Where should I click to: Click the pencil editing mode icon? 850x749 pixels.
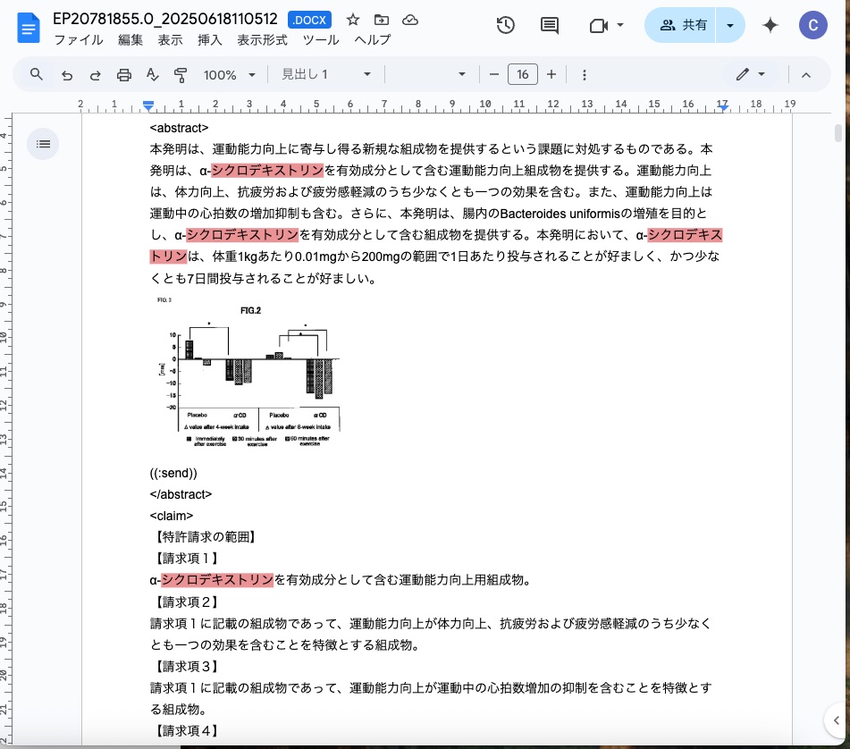[743, 74]
